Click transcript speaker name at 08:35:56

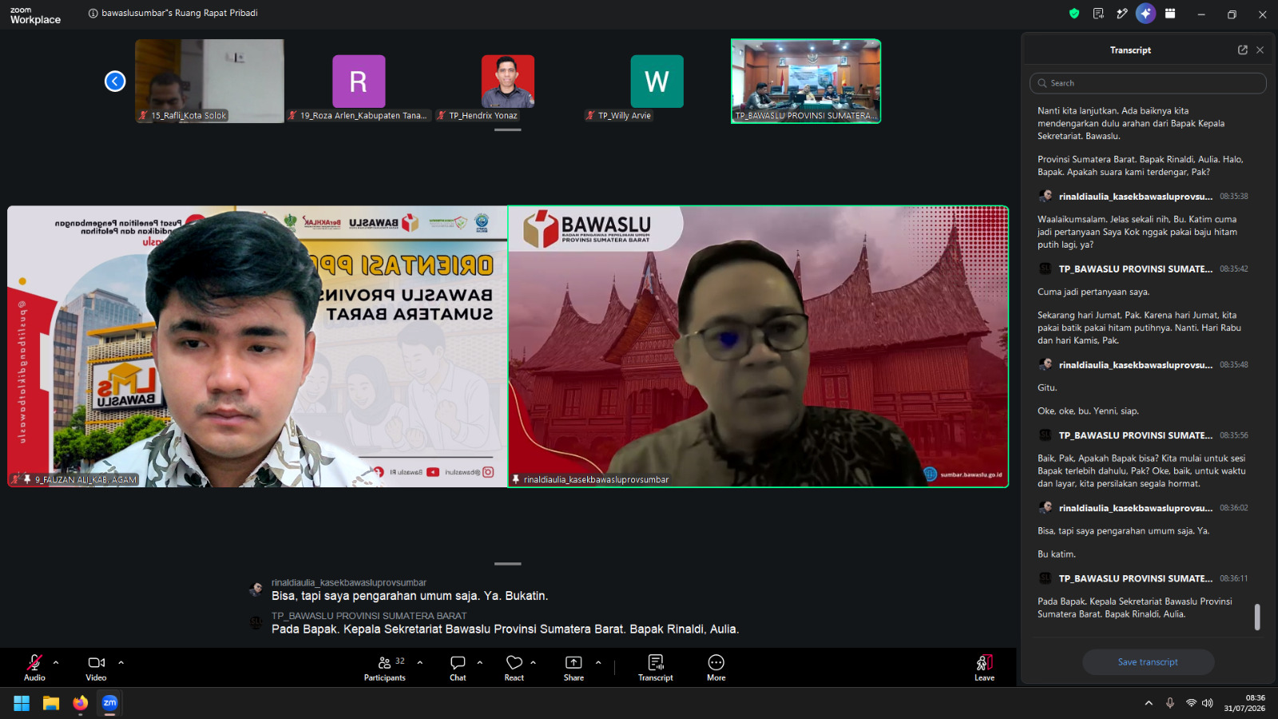1135,435
